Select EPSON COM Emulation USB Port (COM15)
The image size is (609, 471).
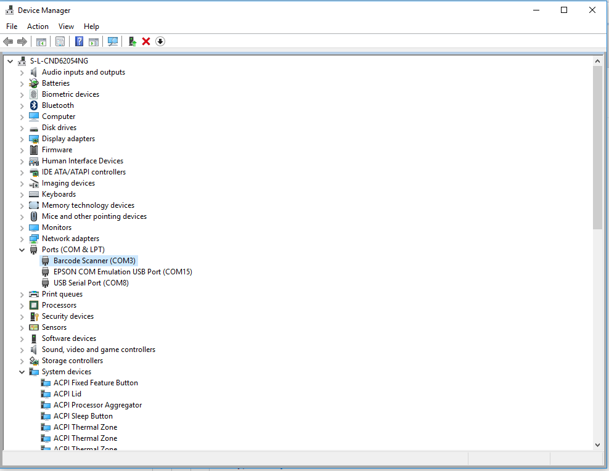click(123, 272)
